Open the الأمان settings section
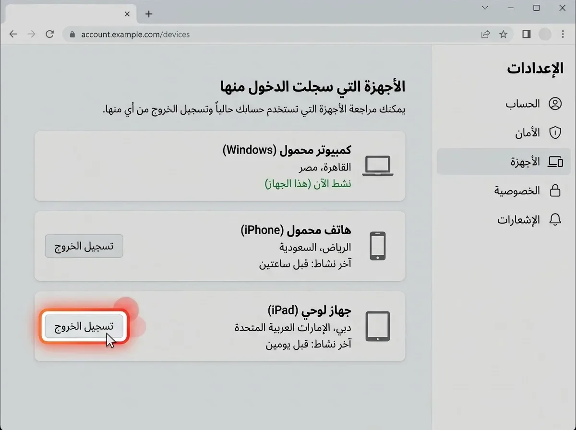The height and width of the screenshot is (430, 576). coord(504,133)
